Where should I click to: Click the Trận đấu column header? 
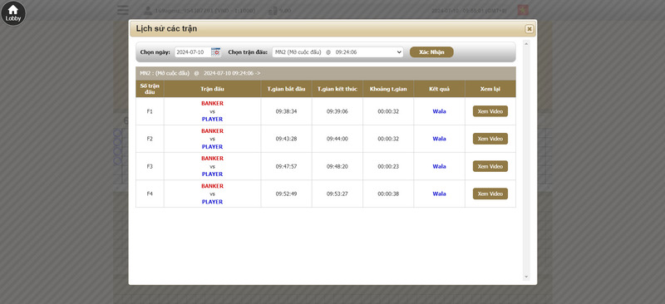[212, 89]
